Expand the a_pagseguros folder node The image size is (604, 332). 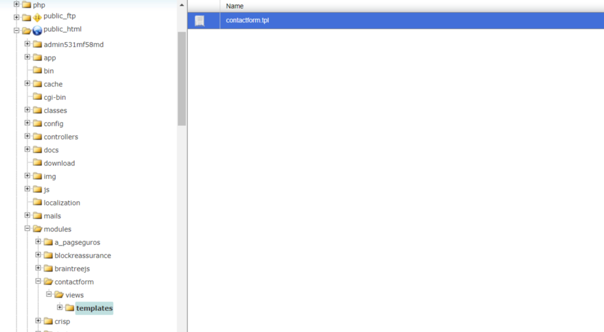[x=38, y=241]
